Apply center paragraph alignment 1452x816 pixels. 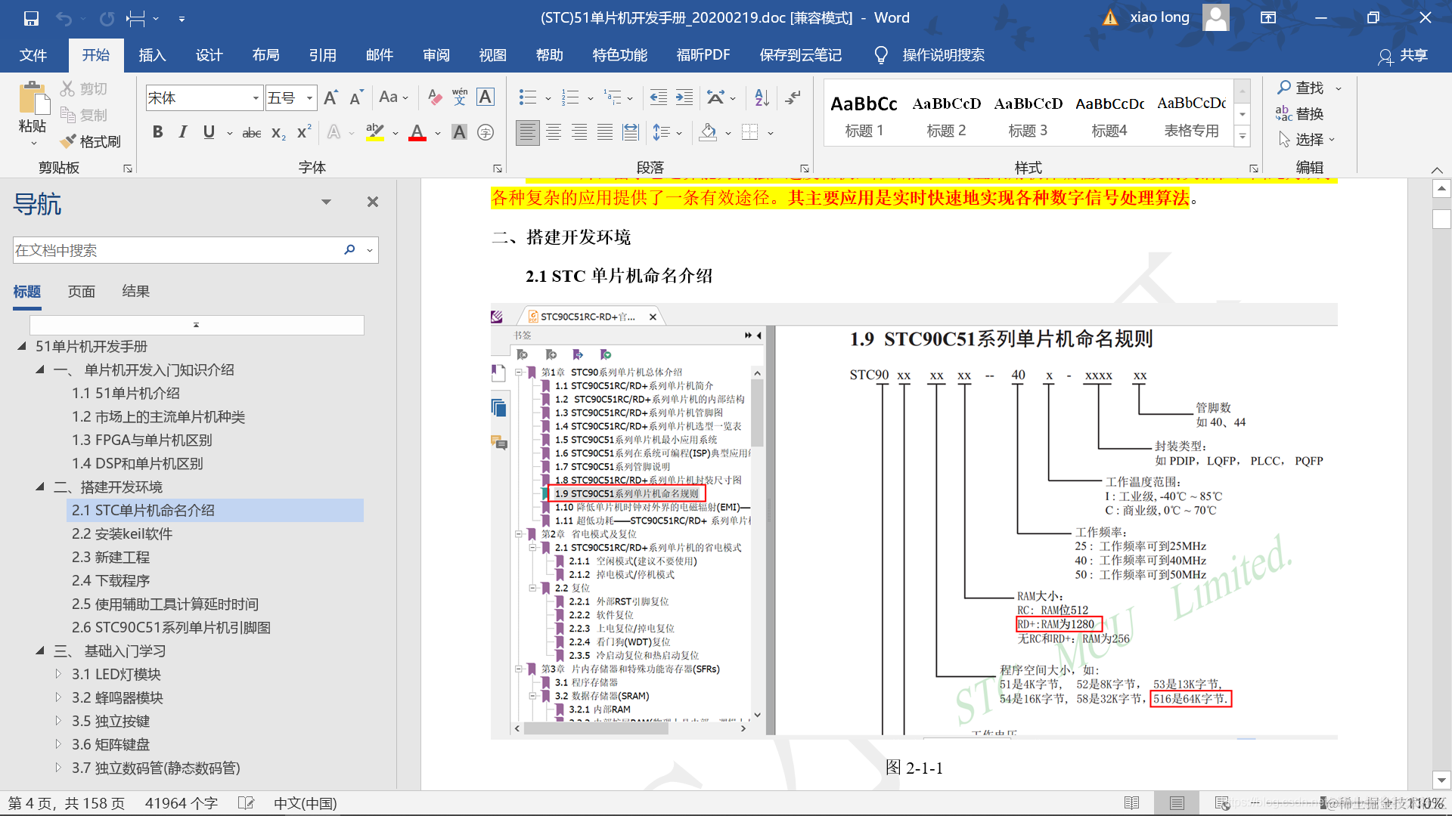point(554,133)
